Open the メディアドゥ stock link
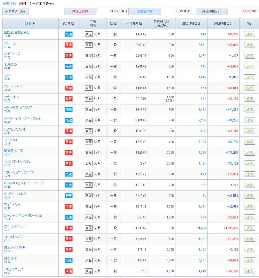Screen dimensions: 259x278 (11, 97)
